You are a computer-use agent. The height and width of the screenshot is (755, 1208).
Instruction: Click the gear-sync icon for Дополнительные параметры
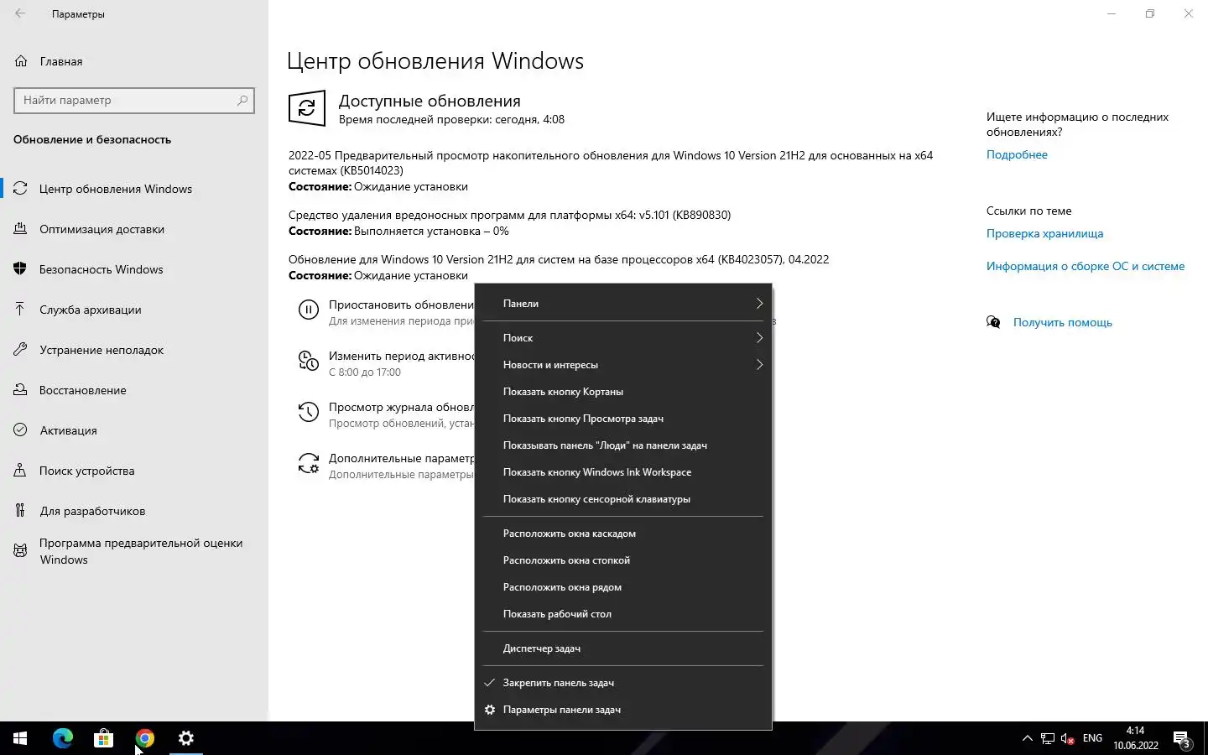[x=309, y=463]
